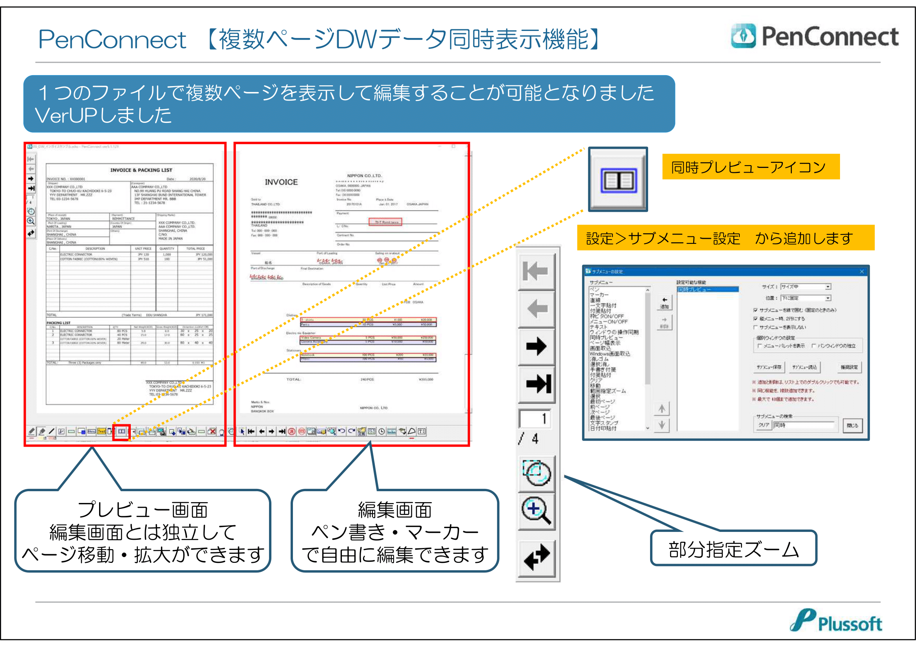The height and width of the screenshot is (647, 916).
Task: Select ページ幅表示 in the サブメニュー list
Action: (605, 343)
